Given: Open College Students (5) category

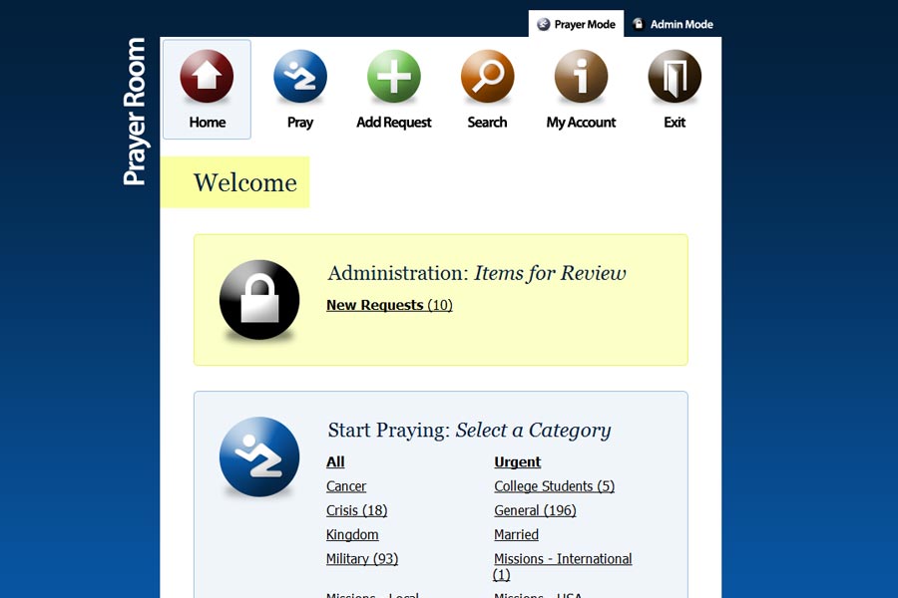Looking at the screenshot, I should [555, 486].
